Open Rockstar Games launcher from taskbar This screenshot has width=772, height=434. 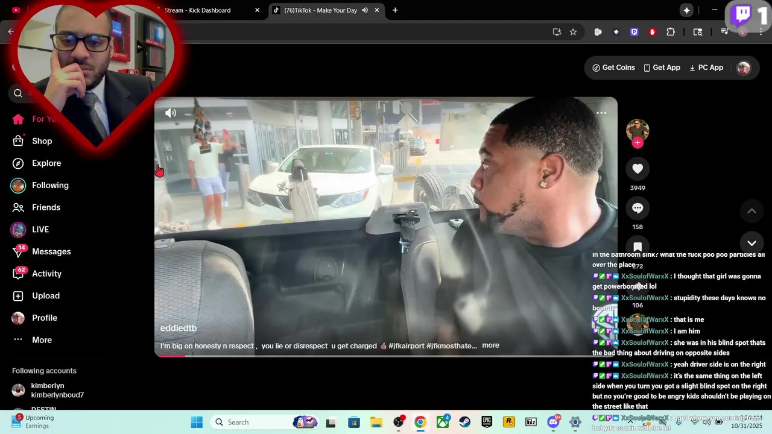509,422
